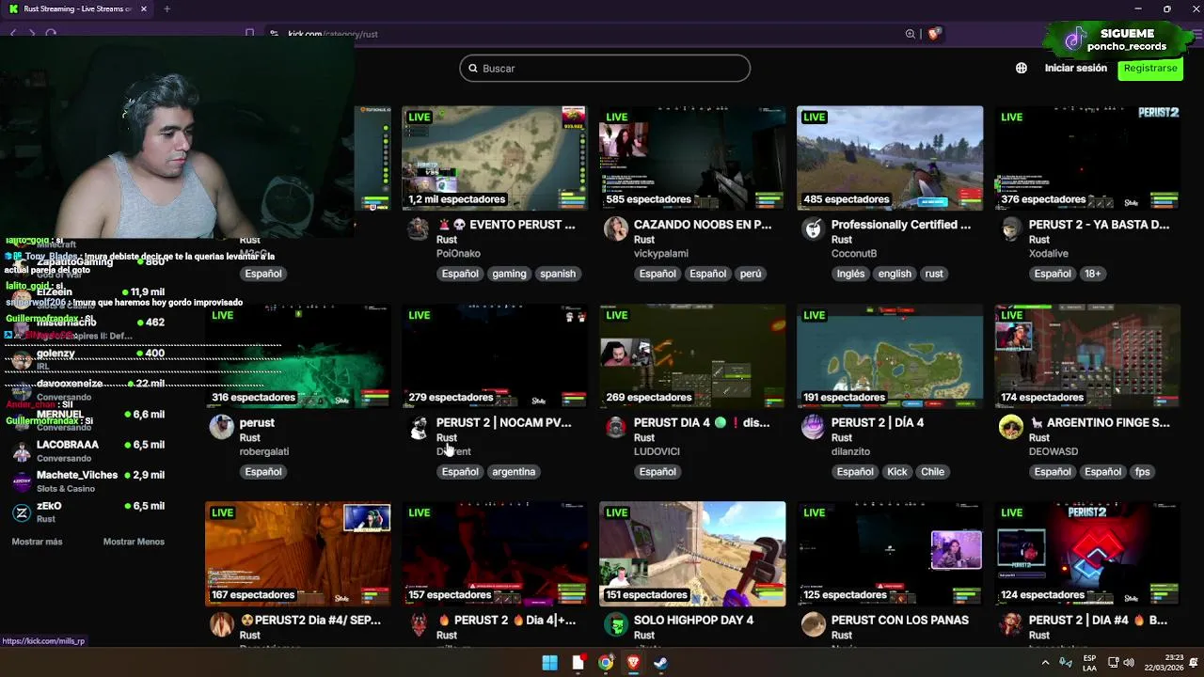The height and width of the screenshot is (677, 1204).
Task: Open the DEOWASD streamer avatar
Action: coord(1011,427)
